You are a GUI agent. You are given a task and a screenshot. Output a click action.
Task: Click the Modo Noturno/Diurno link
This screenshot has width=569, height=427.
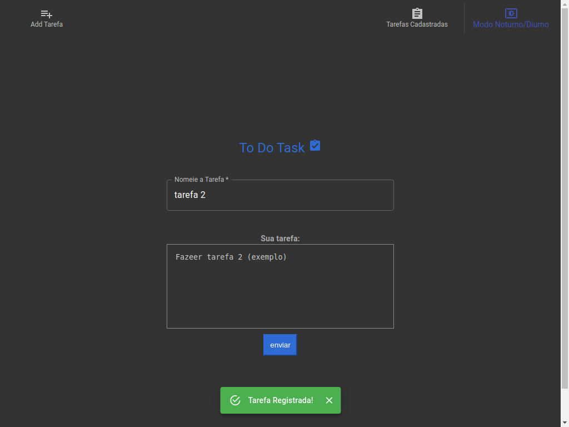[511, 24]
